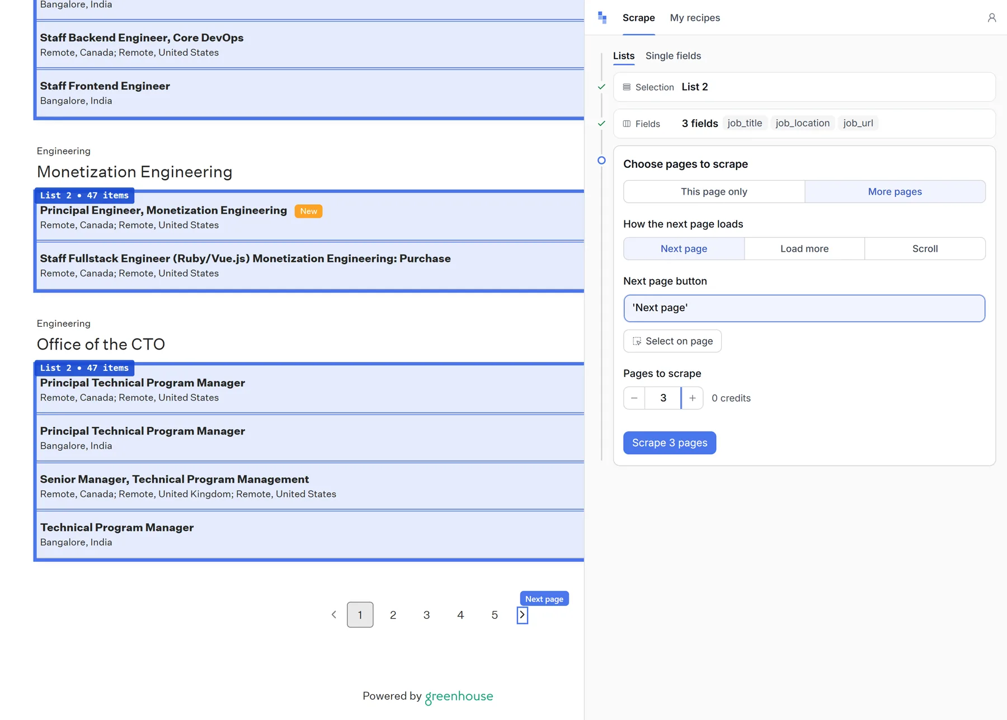Decrease pages to scrape with minus
1007x720 pixels.
tap(634, 398)
